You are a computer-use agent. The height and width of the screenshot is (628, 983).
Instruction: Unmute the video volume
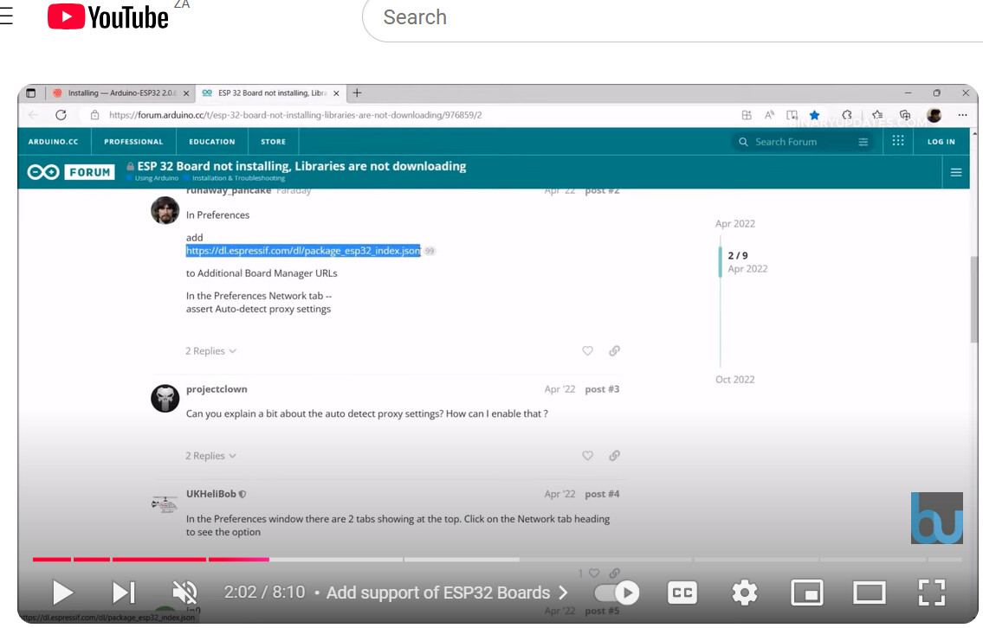pos(185,593)
